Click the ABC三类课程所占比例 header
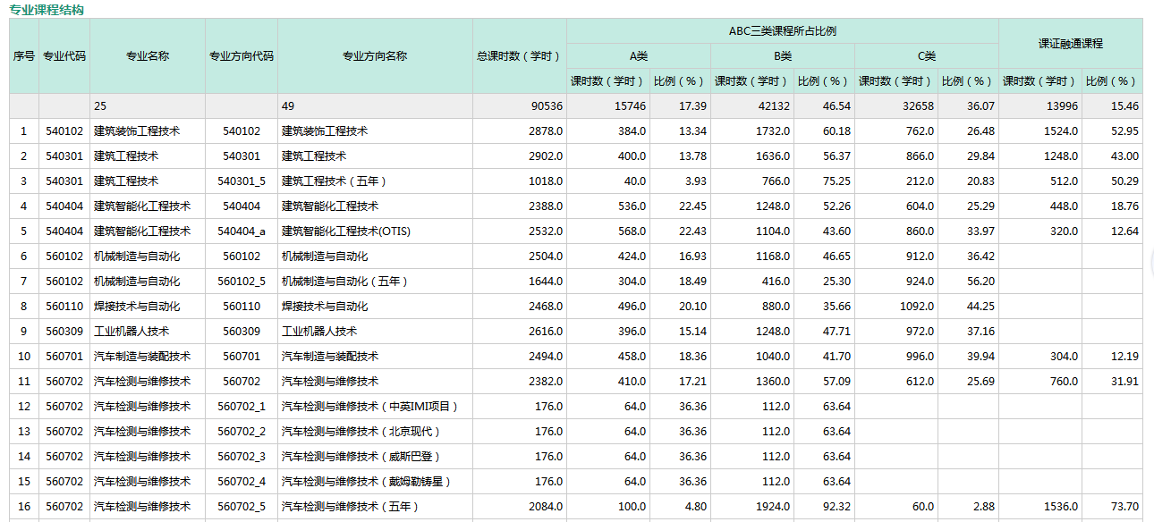Image resolution: width=1154 pixels, height=522 pixels. pyautogui.click(x=783, y=30)
